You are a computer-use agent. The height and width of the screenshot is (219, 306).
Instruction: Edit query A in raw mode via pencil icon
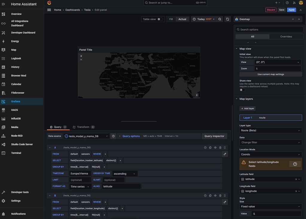point(225,153)
